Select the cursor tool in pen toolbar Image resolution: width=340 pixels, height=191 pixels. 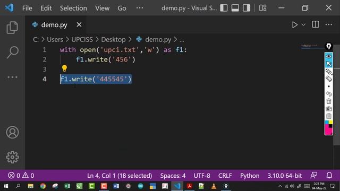click(329, 64)
